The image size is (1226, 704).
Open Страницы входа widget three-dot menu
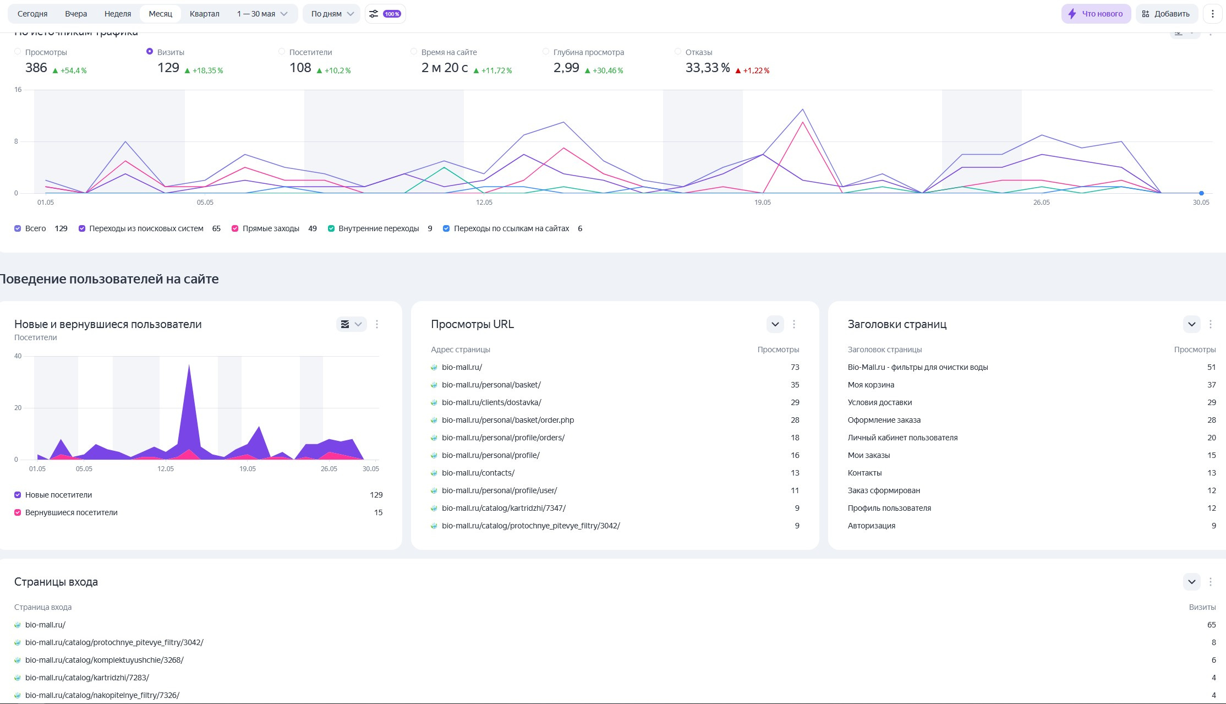point(1210,582)
